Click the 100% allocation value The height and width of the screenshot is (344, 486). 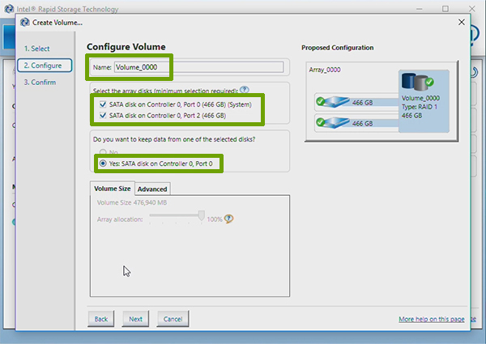(x=215, y=219)
